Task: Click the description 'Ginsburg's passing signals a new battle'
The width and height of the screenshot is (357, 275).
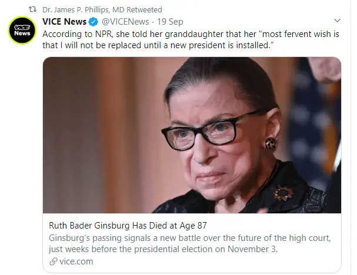Action: [x=176, y=239]
